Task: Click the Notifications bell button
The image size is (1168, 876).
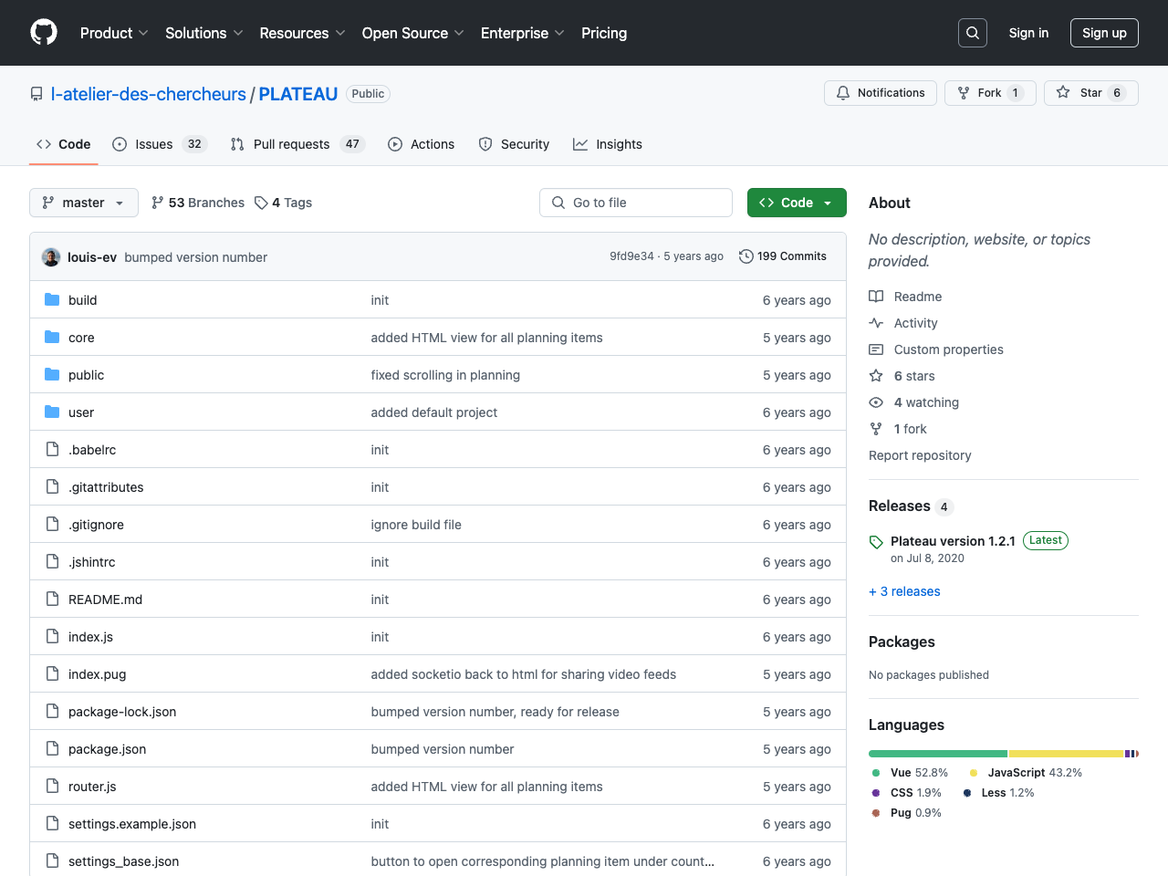Action: (881, 93)
